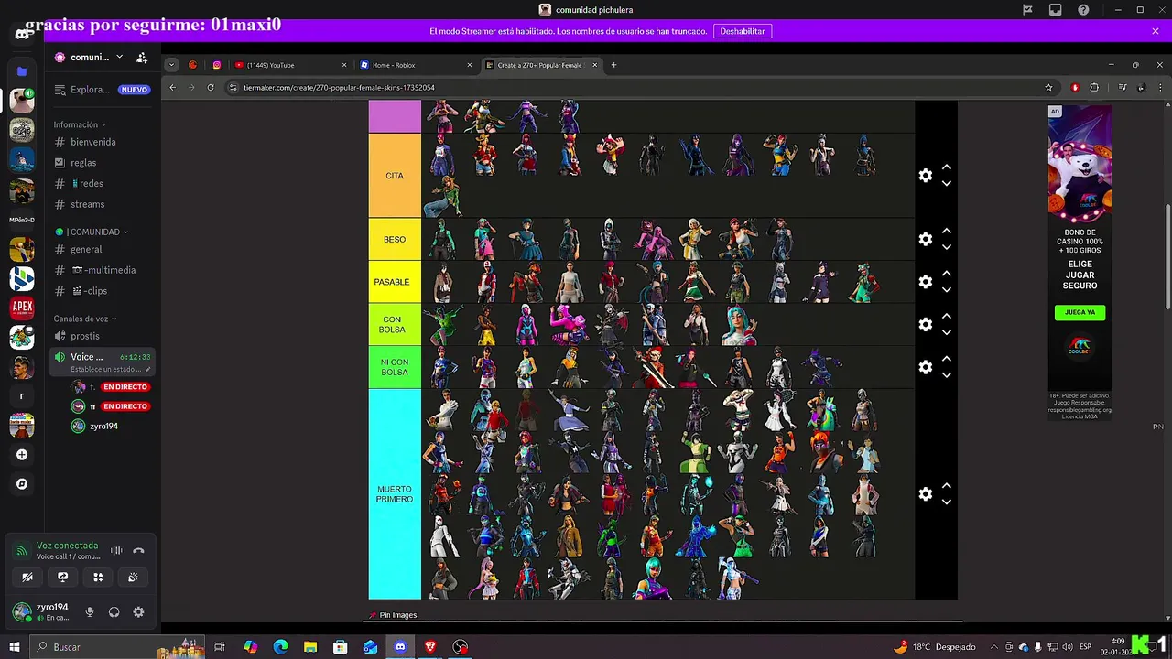Viewport: 1172px width, 659px height.
Task: Open Discord user settings gear
Action: pos(138,612)
